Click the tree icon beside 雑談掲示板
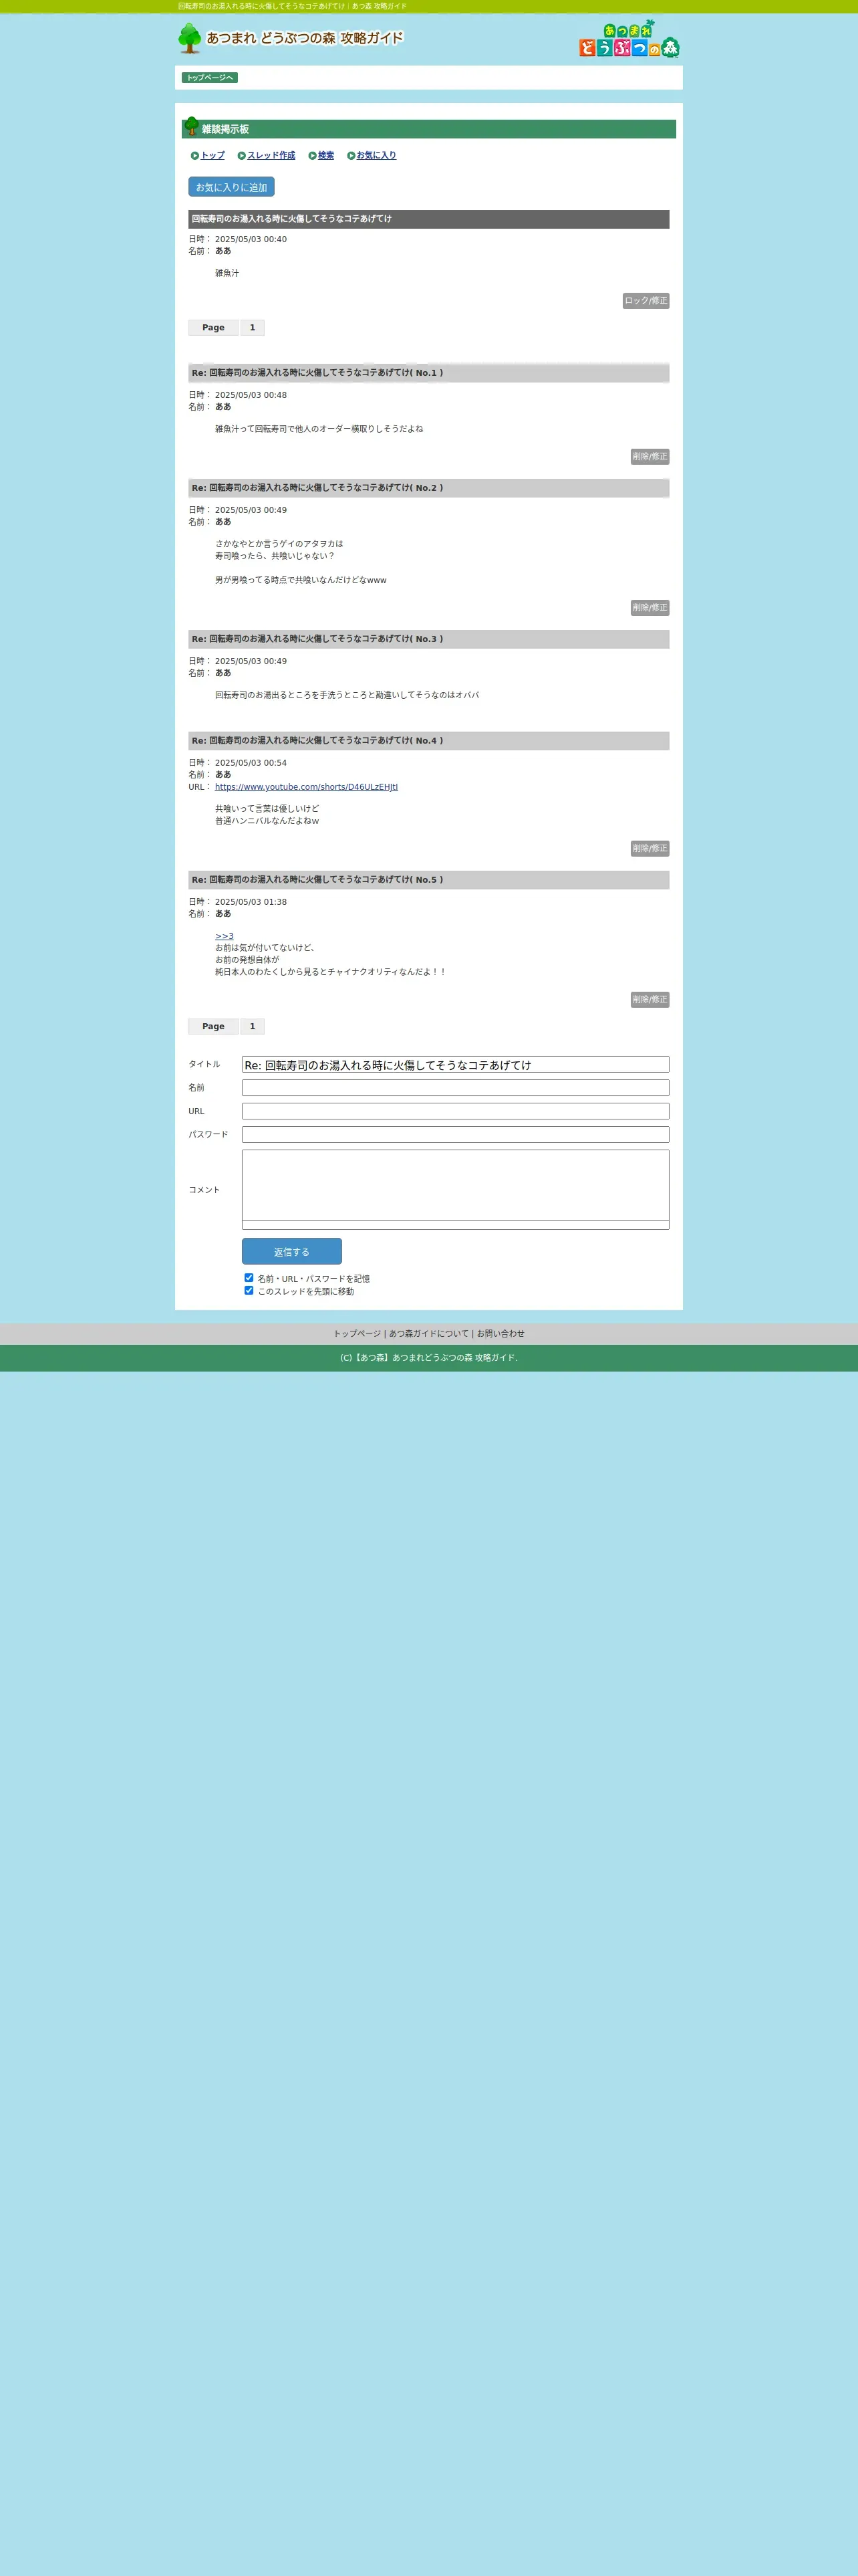Image resolution: width=858 pixels, height=2576 pixels. tap(192, 127)
